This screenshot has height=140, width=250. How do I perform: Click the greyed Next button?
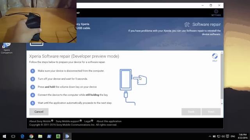point(211,112)
